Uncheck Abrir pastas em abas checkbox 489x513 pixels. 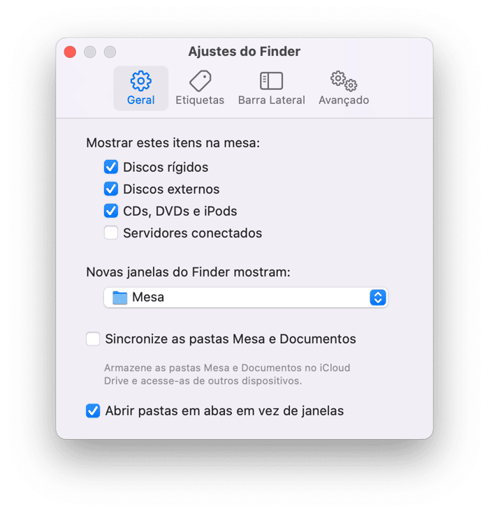[x=93, y=410]
